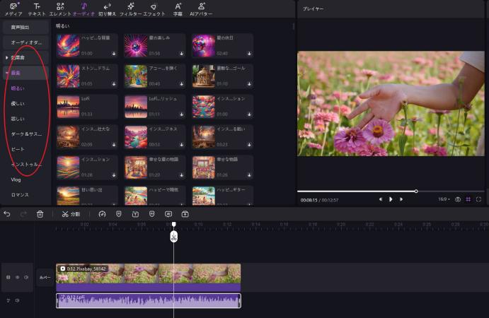Select the Pixabay_58142 video clip on timeline
Viewport: 489px width, 318px height.
click(x=148, y=273)
